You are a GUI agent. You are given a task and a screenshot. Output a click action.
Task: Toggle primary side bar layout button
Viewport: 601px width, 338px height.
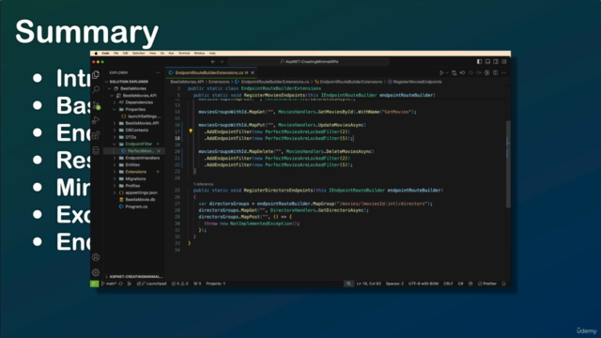click(x=479, y=62)
